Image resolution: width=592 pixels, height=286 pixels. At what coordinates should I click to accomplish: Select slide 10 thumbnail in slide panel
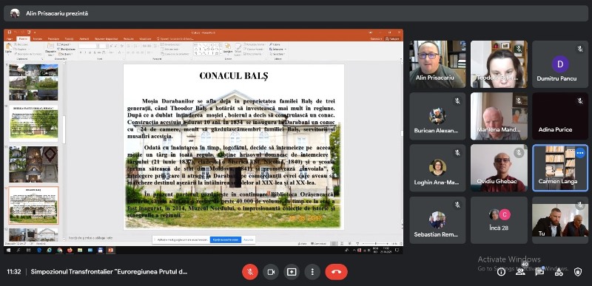33,123
